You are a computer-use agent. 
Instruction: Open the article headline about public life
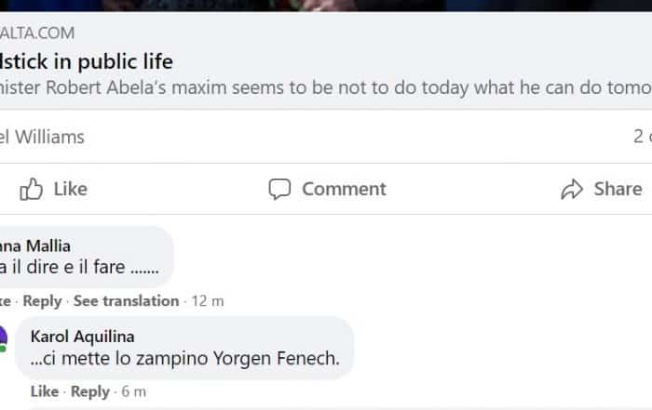coord(87,62)
